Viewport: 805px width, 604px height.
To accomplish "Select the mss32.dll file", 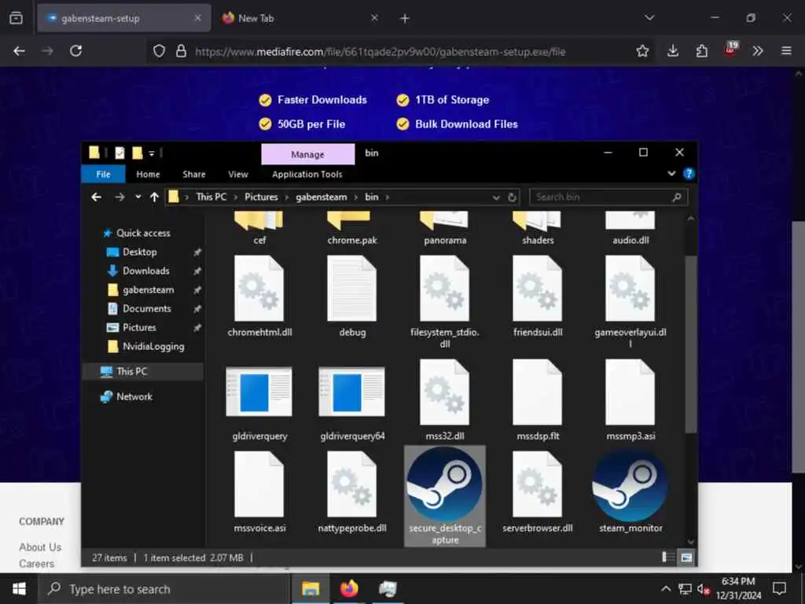I will click(x=445, y=400).
